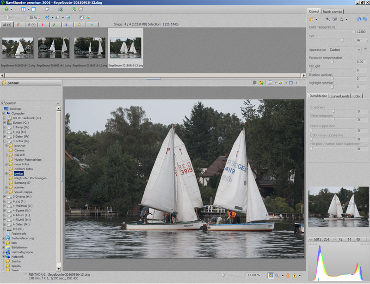370x284 pixels.
Task: Open the Appearance dropdown set to Custom
Action: [345, 49]
